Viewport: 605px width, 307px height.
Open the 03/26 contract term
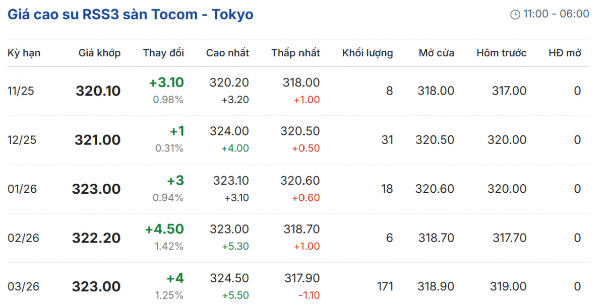coord(22,286)
